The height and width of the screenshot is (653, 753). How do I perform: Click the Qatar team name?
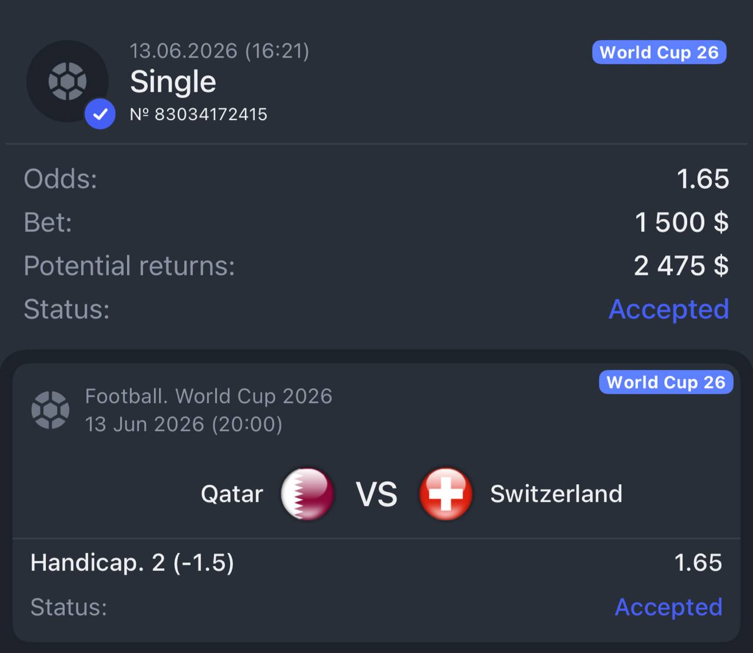click(x=232, y=494)
